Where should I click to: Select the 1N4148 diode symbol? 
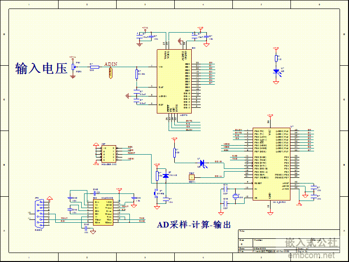[x=166, y=176]
